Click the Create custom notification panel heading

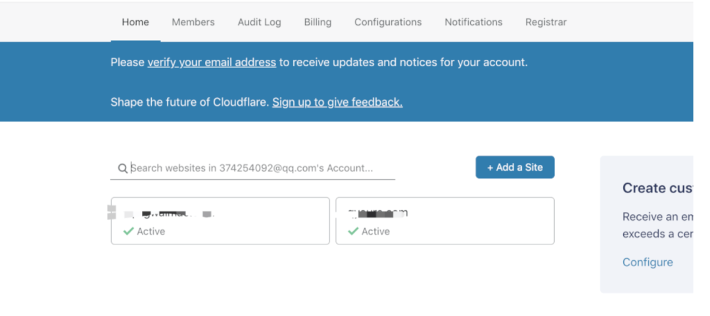click(657, 188)
